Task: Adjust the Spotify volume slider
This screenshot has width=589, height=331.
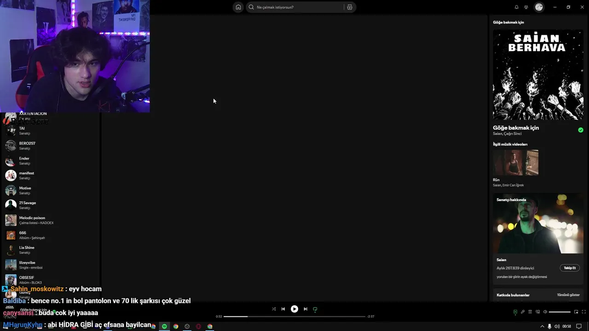Action: [x=560, y=312]
